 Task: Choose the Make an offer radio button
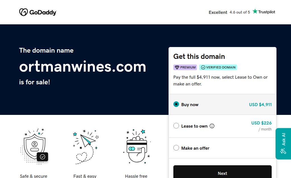(176, 148)
